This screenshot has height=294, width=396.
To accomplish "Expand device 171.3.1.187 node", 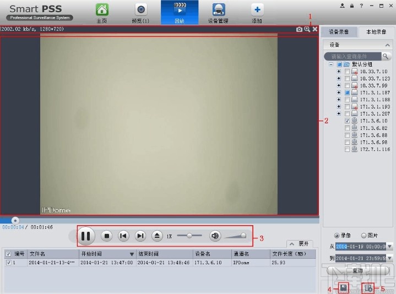I will pyautogui.click(x=339, y=92).
